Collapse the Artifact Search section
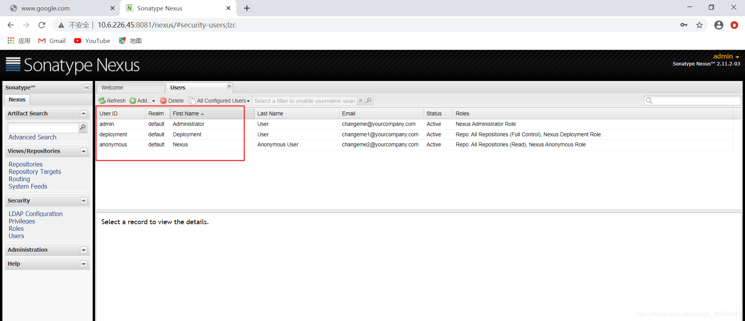745x321 pixels. pyautogui.click(x=83, y=113)
